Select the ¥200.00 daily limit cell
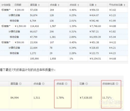 [x=19, y=10]
